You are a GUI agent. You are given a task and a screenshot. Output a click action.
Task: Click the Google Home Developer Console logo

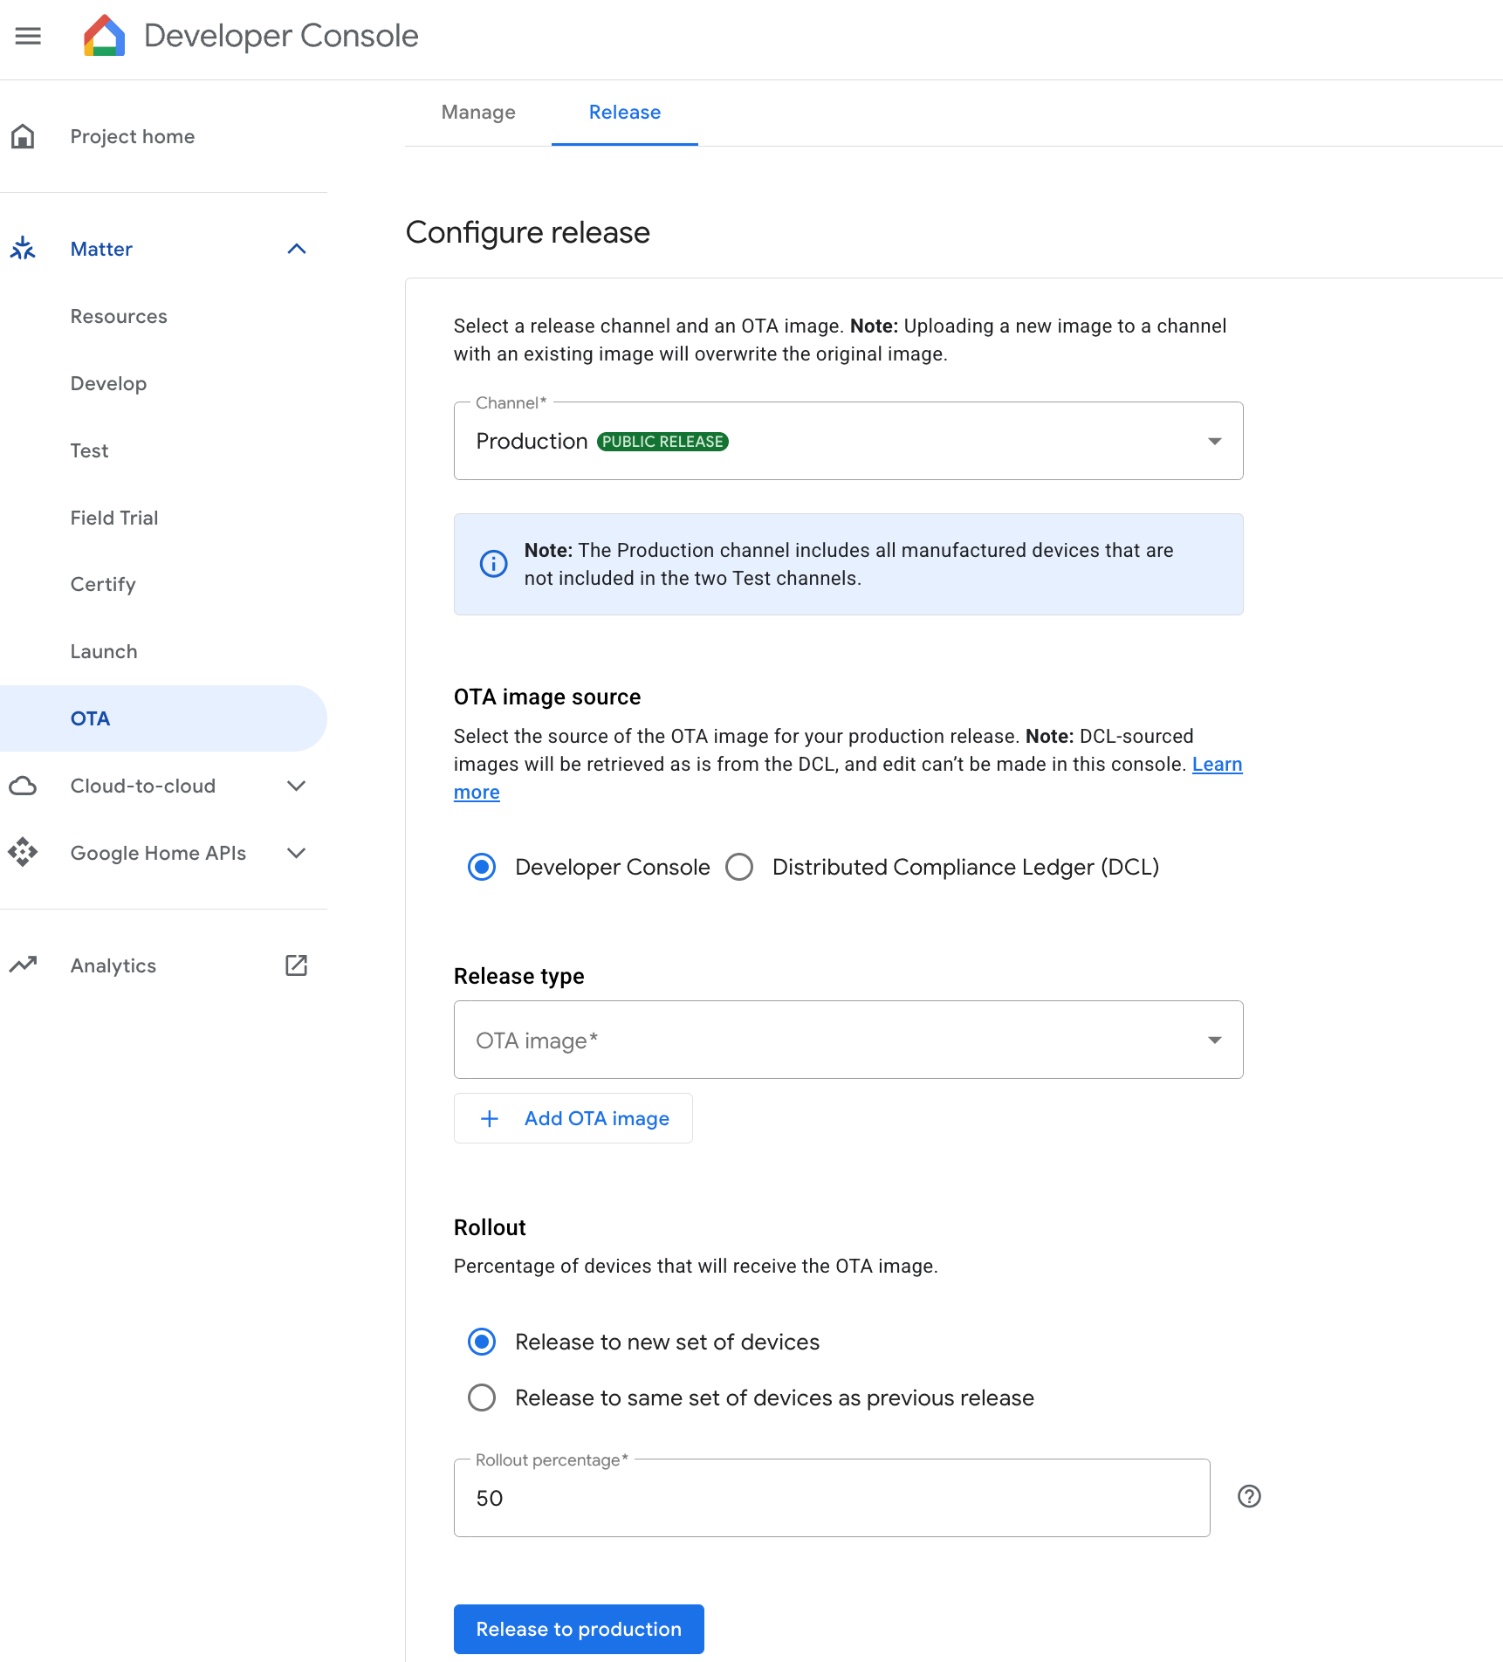click(104, 36)
